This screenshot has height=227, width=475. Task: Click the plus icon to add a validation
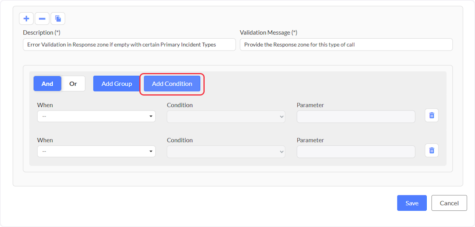(x=27, y=19)
